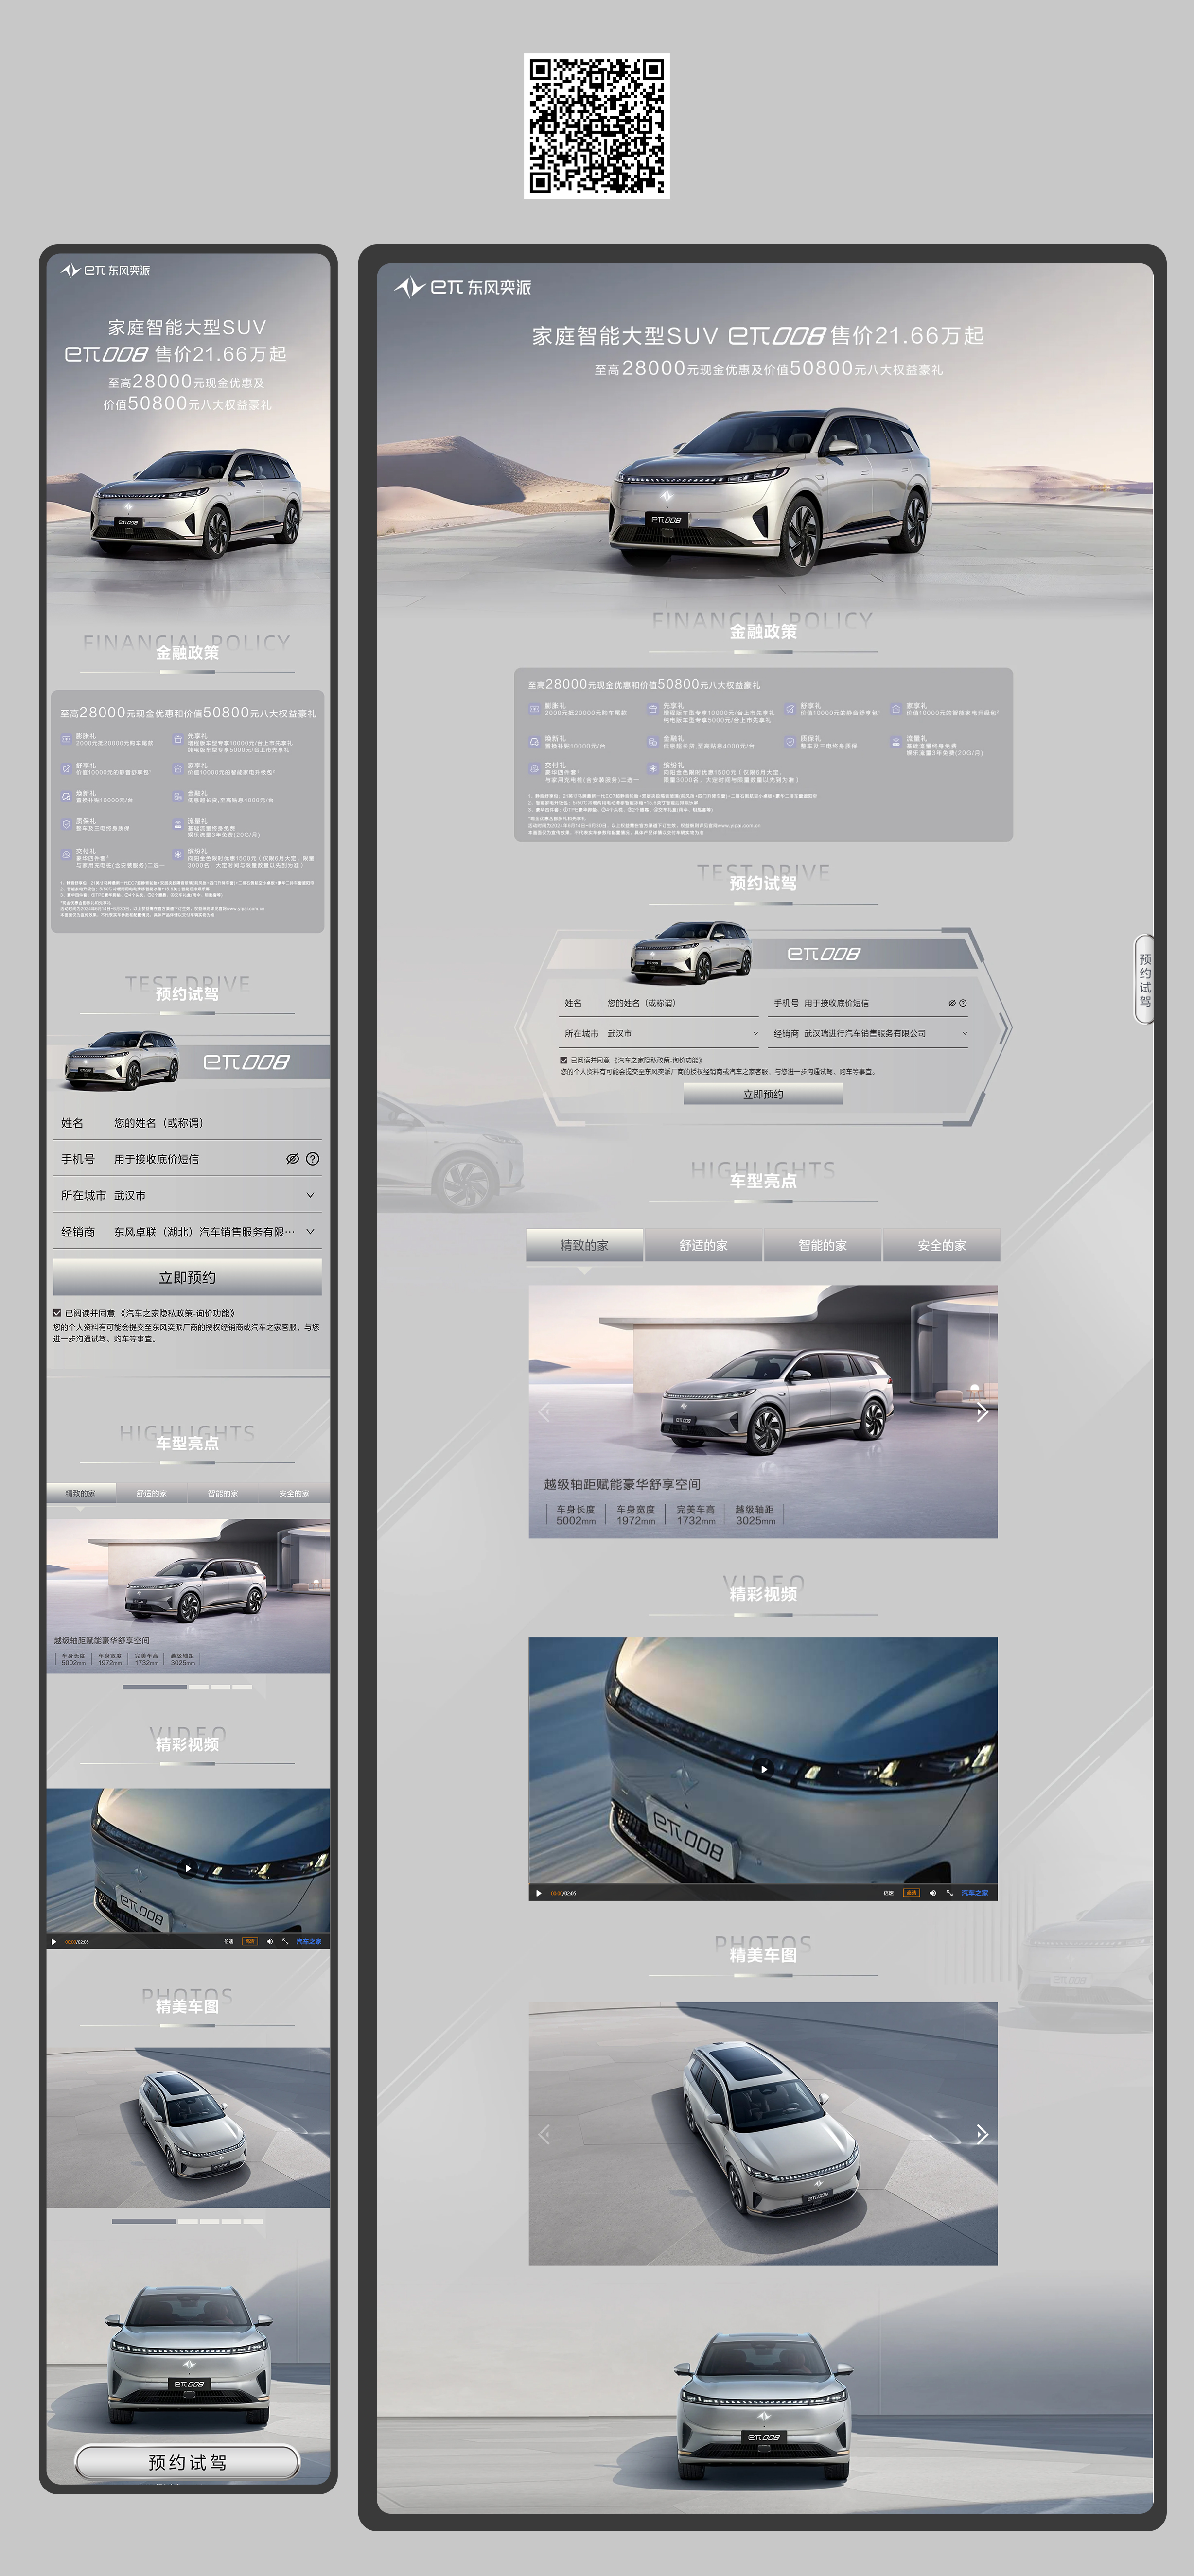Click 焕新礼 icon in desktop finance panel
1194x2576 pixels.
[x=534, y=742]
